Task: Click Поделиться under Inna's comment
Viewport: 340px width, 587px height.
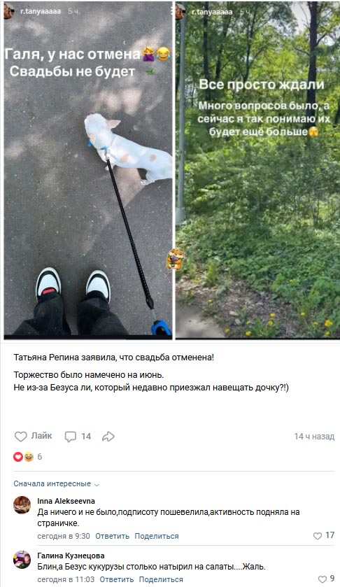Action: (x=157, y=536)
